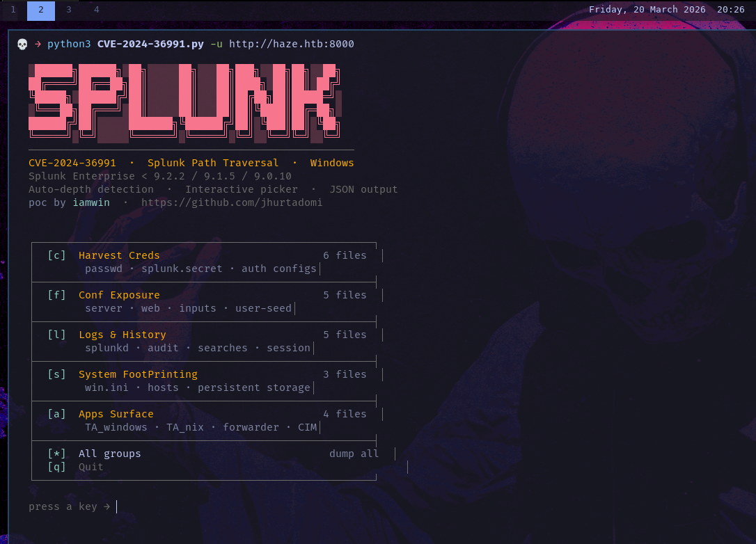Click the [f] key label
This screenshot has width=756, height=544.
tap(56, 295)
